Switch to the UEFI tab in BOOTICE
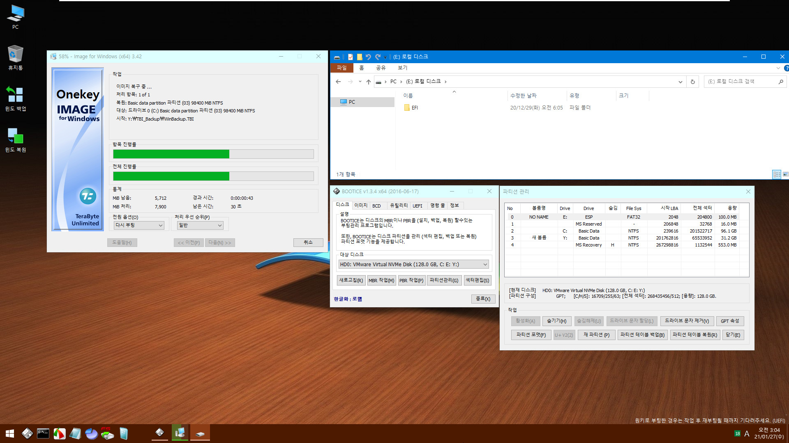Viewport: 789px width, 443px height. point(418,206)
